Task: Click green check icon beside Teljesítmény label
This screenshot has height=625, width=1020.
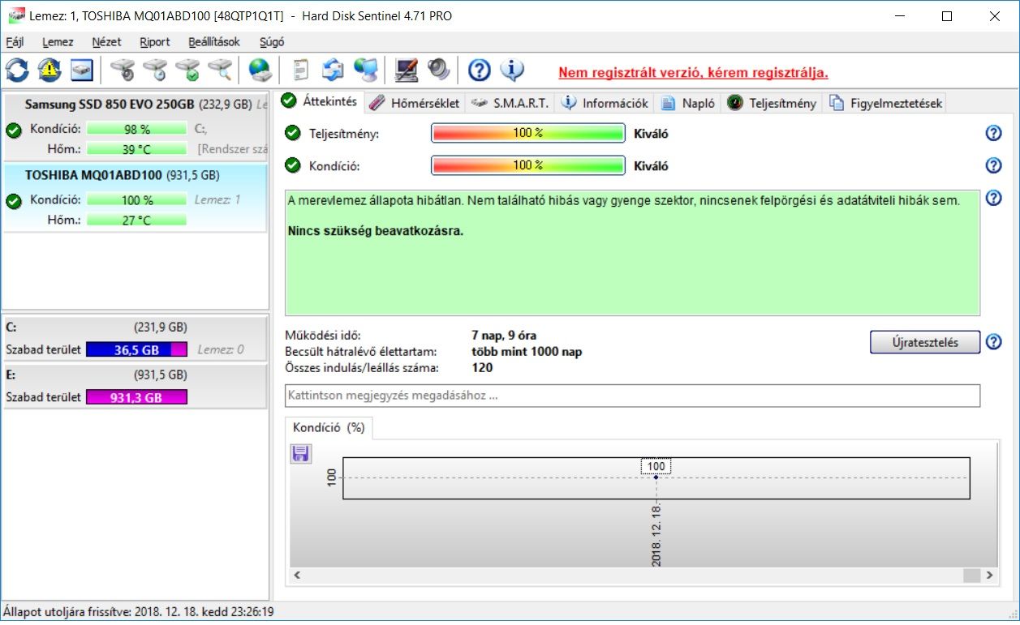Action: click(x=293, y=134)
